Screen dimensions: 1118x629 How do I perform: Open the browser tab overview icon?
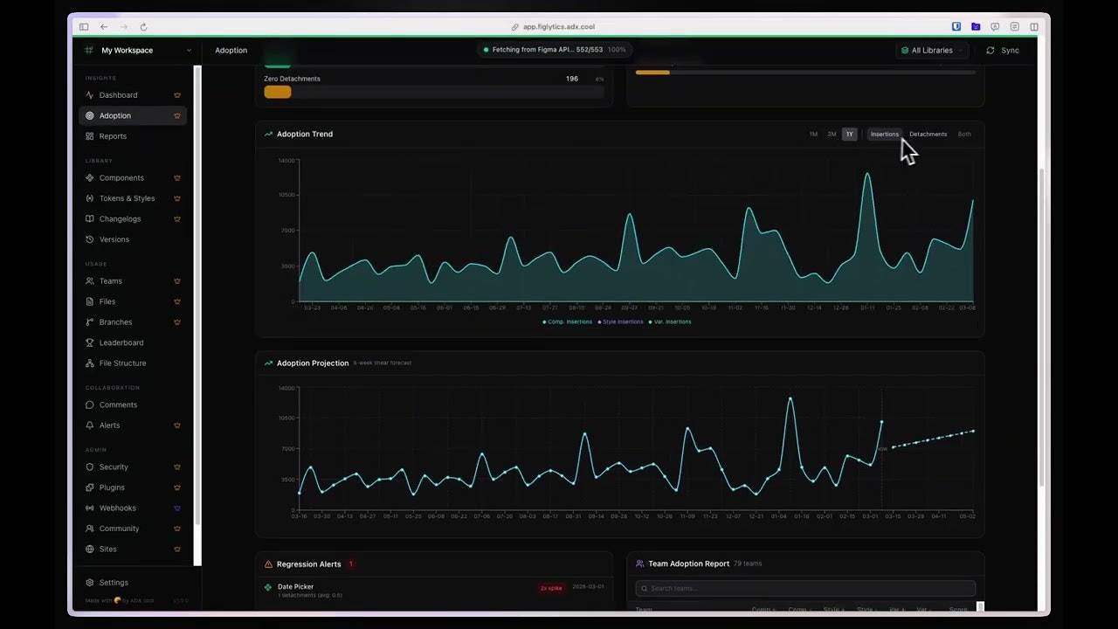click(1034, 27)
